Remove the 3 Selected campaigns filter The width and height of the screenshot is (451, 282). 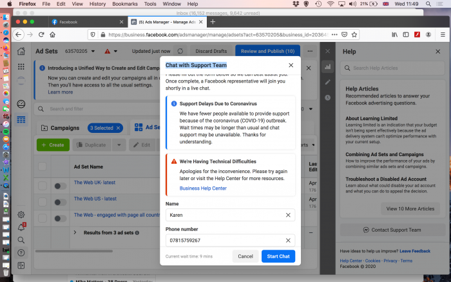point(118,128)
